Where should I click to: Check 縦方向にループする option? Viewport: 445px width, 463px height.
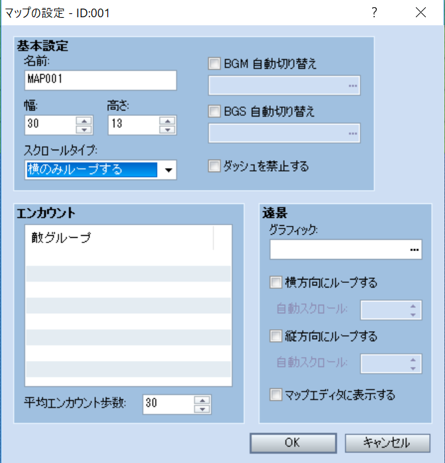[275, 336]
